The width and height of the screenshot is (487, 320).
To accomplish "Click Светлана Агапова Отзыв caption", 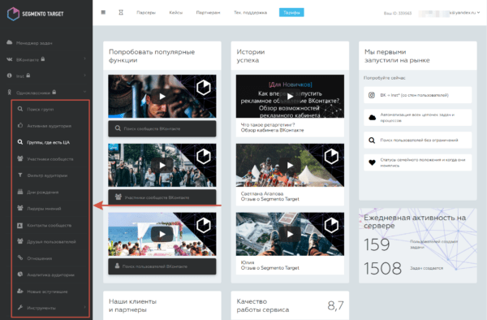I will (270, 197).
